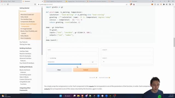Image resolution: width=175 pixels, height=98 pixels.
Task: Open Reactive Interfaces guide
Action: pos(25,54)
